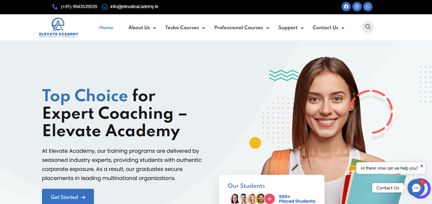Open the Facebook social icon
This screenshot has width=432, height=204.
(x=346, y=6)
